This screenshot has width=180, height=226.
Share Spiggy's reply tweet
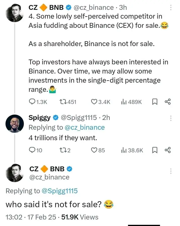point(168,150)
